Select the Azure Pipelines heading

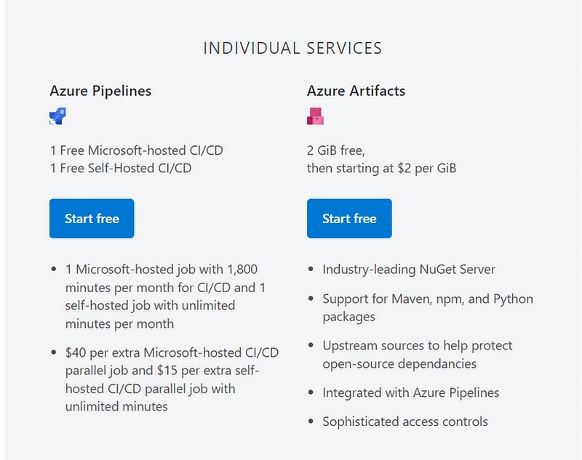(100, 91)
